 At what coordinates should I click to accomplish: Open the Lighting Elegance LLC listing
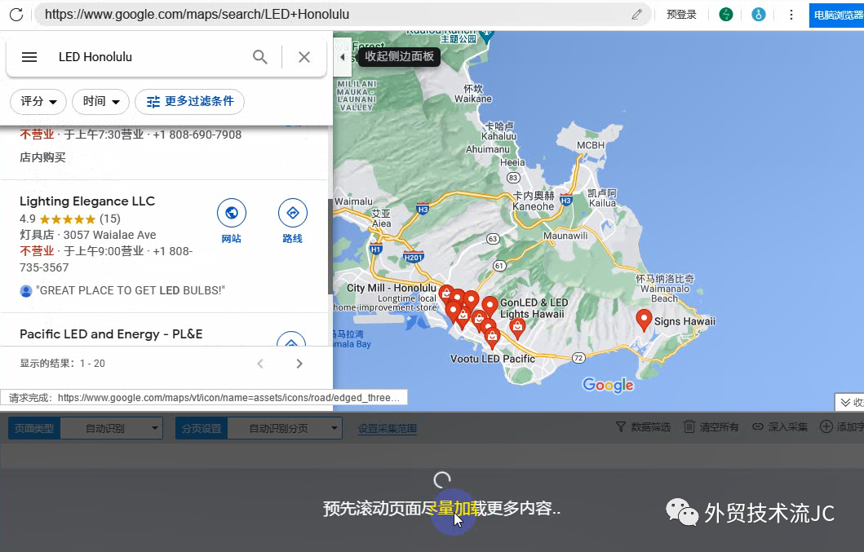point(87,201)
